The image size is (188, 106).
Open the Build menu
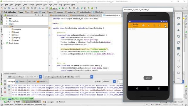pyautogui.click(x=45, y=5)
